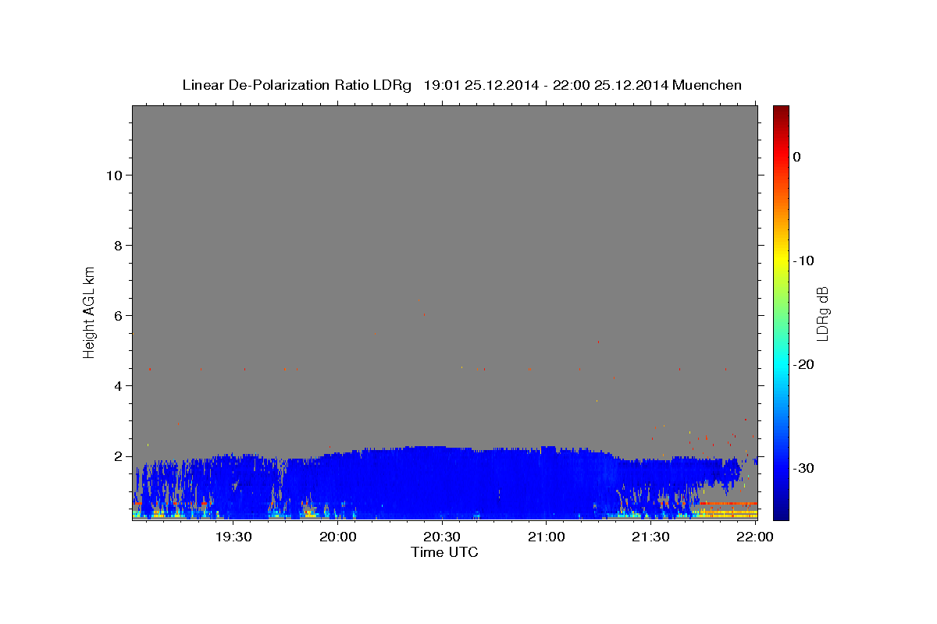The width and height of the screenshot is (937, 624).
Task: Click the colorbar tick label '-20'
Action: tap(804, 364)
